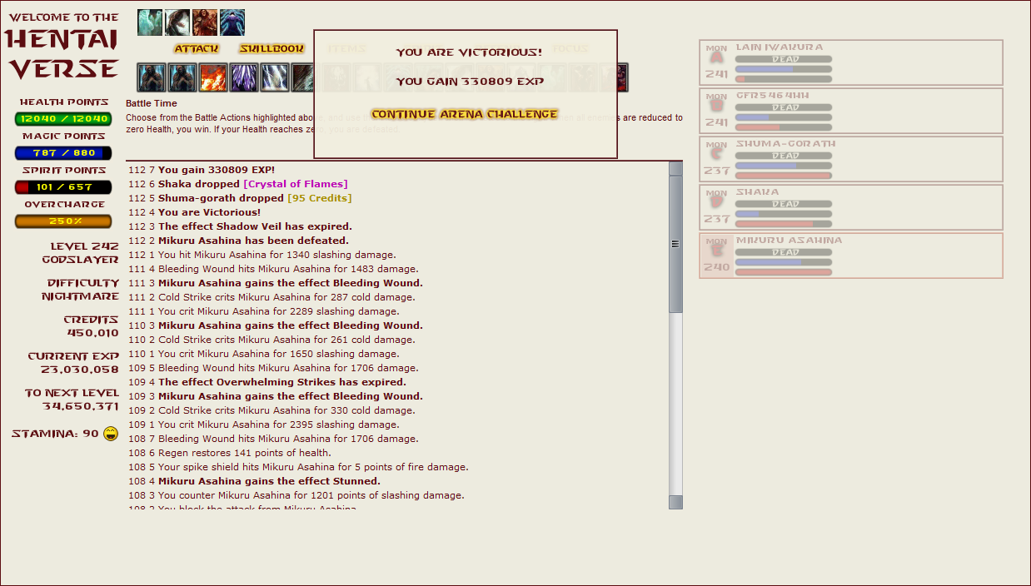Click 'Mikuru Asahina gains the effect Stunned.'
The width and height of the screenshot is (1031, 586).
pyautogui.click(x=269, y=481)
